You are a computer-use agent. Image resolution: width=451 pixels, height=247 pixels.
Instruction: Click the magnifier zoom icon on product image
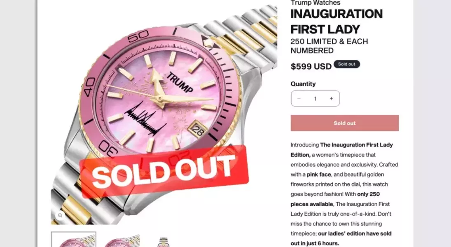coord(60,215)
